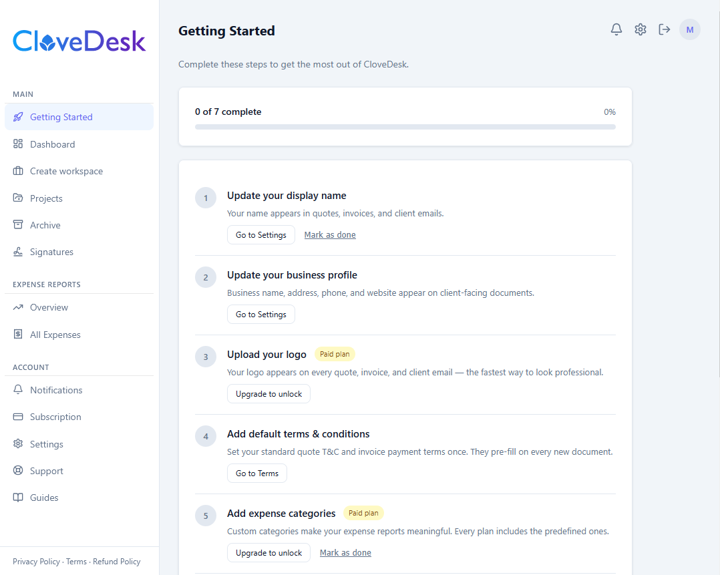Click Go to Settings under business profile

click(x=260, y=314)
